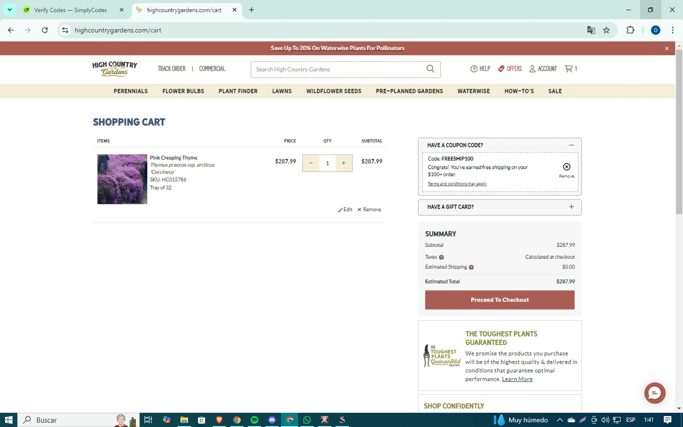Image resolution: width=683 pixels, height=427 pixels.
Task: Open the Perennials menu
Action: [x=131, y=91]
